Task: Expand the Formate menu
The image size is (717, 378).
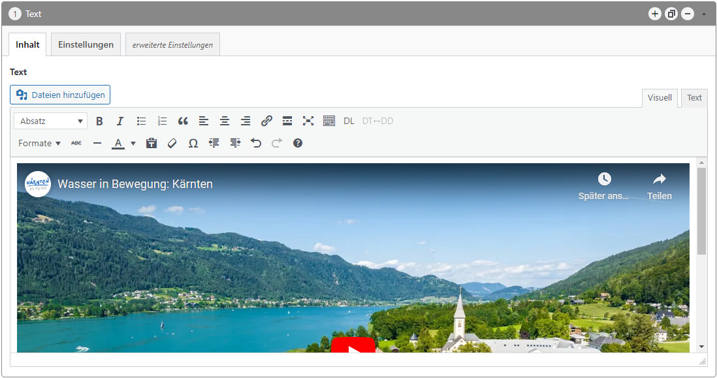Action: (x=39, y=143)
